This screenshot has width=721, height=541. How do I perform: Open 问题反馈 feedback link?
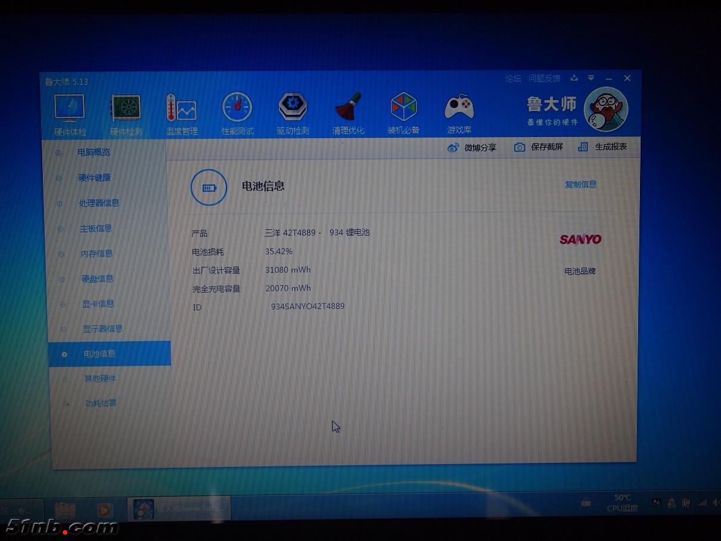click(x=544, y=79)
